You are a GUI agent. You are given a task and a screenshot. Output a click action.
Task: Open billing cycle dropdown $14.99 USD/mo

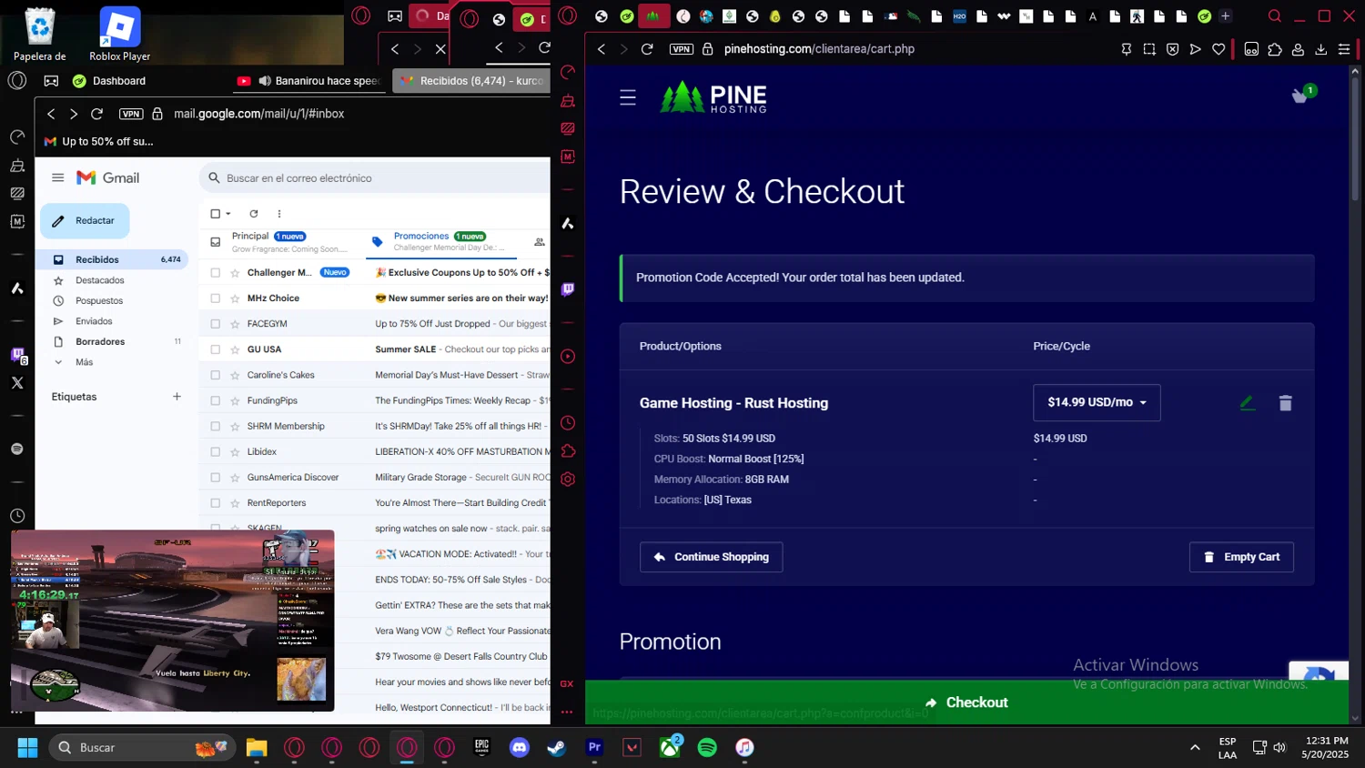1097,402
